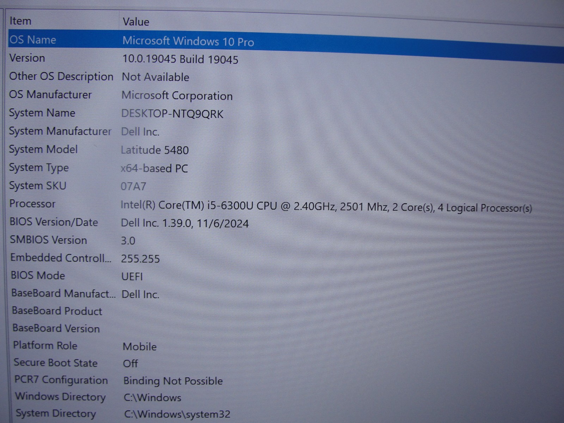
Task: Select the System Type row label
Action: [38, 168]
